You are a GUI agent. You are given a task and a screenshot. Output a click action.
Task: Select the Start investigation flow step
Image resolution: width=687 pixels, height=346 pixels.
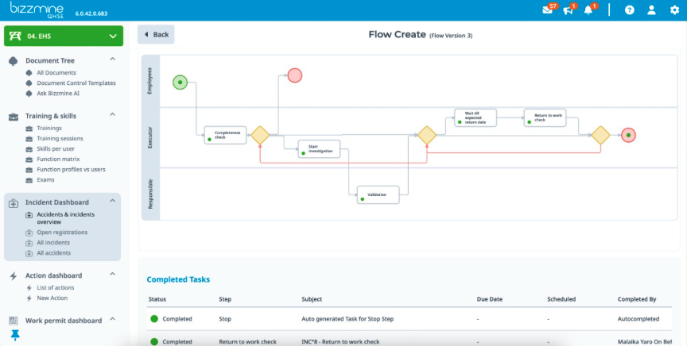click(319, 148)
